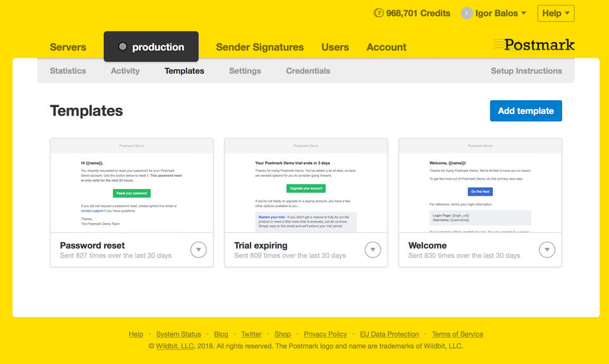Viewport: 609px width, 364px height.
Task: Click the credits coin icon
Action: click(x=378, y=13)
